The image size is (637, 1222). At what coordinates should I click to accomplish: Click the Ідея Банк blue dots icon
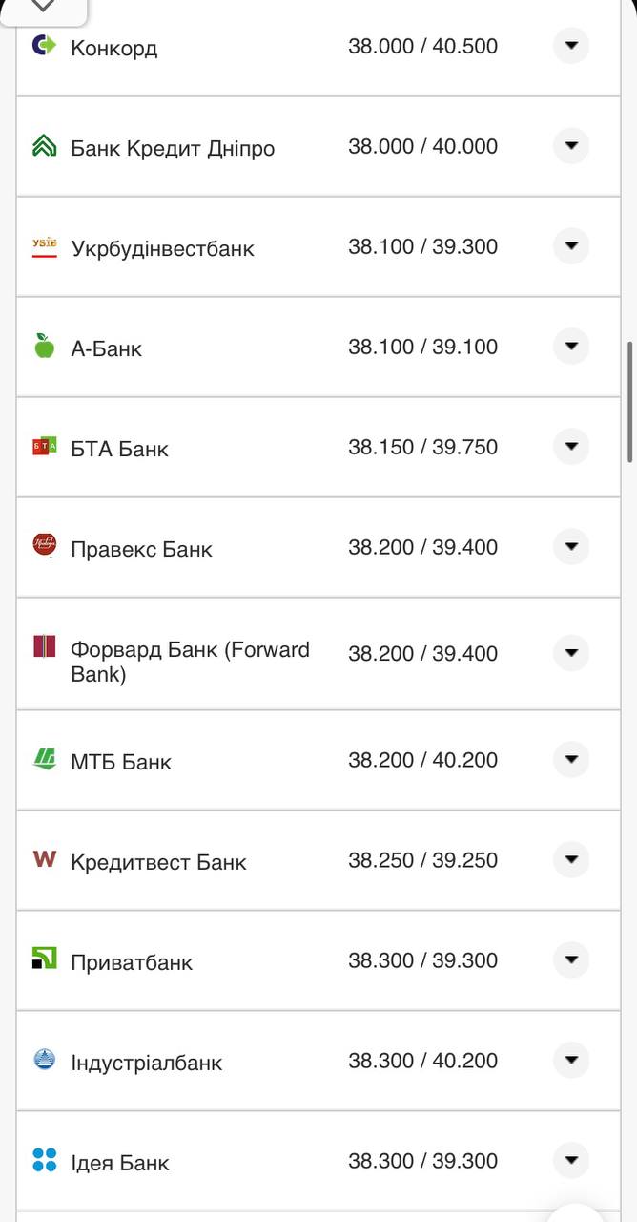coord(45,1160)
